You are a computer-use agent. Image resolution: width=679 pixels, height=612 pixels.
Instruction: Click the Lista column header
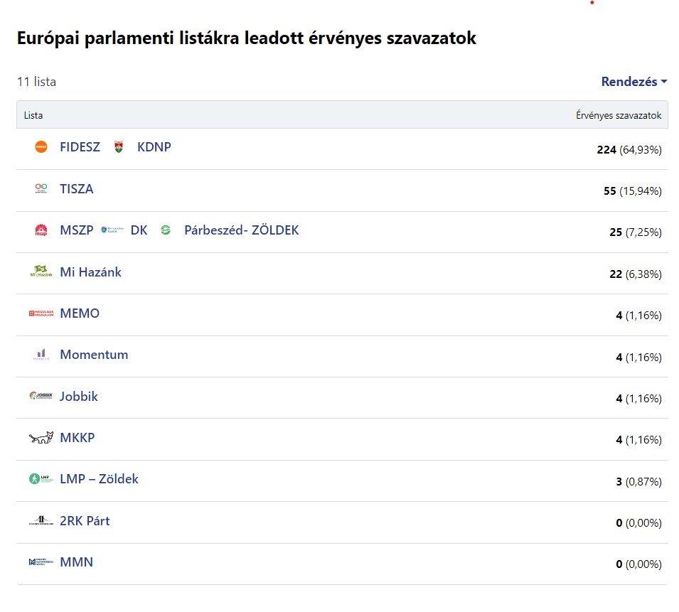33,115
